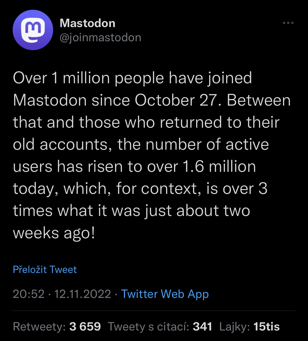Image resolution: width=308 pixels, height=341 pixels.
Task: Translate tweet via Přeložit Tweet
Action: (x=45, y=270)
